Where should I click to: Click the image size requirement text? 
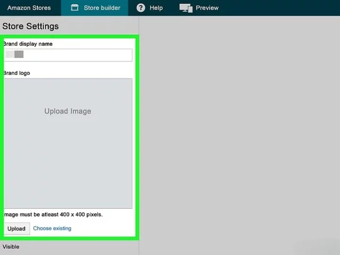pyautogui.click(x=53, y=214)
